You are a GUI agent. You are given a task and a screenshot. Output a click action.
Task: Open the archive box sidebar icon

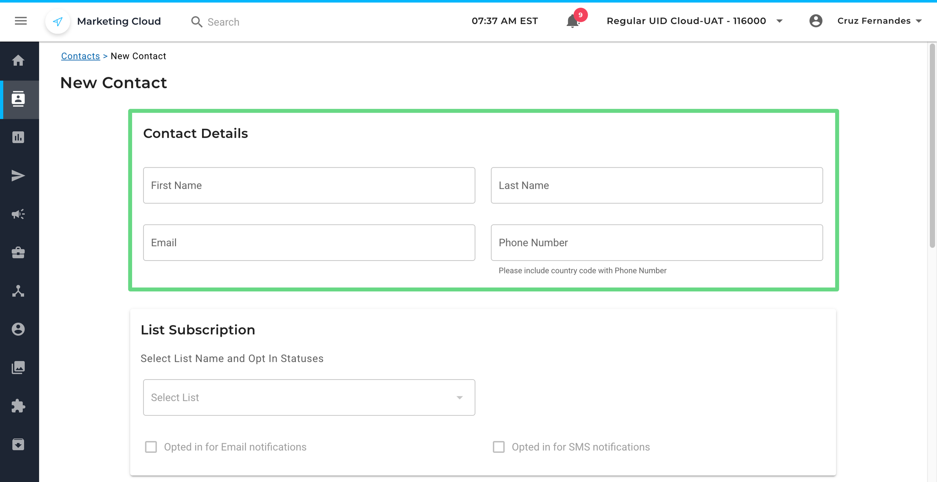click(18, 444)
